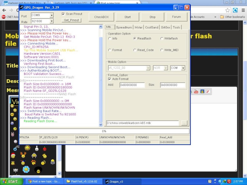Insert the sun smiley

pyautogui.click(x=27, y=148)
